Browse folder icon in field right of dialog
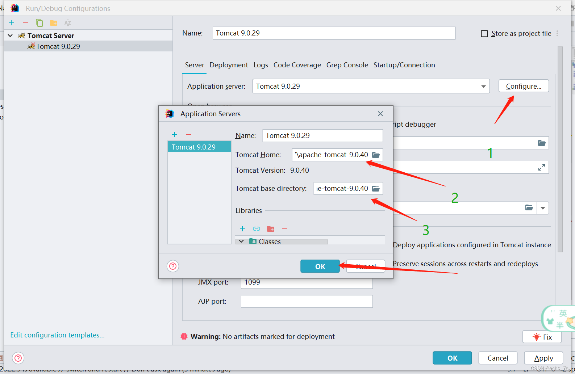The width and height of the screenshot is (575, 374). tap(542, 143)
